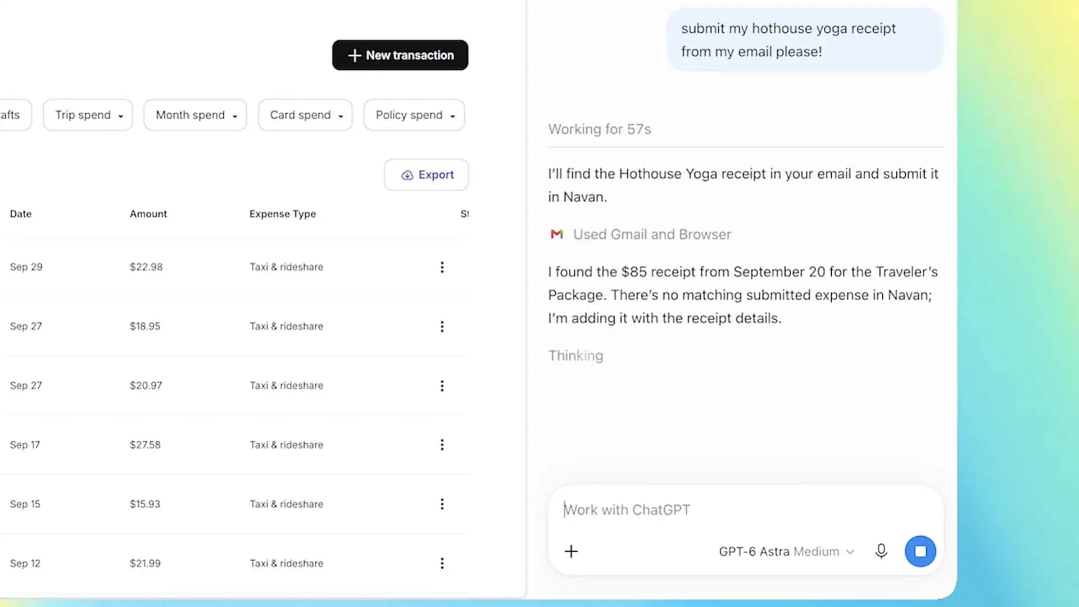
Task: Click the Export button
Action: tap(427, 175)
